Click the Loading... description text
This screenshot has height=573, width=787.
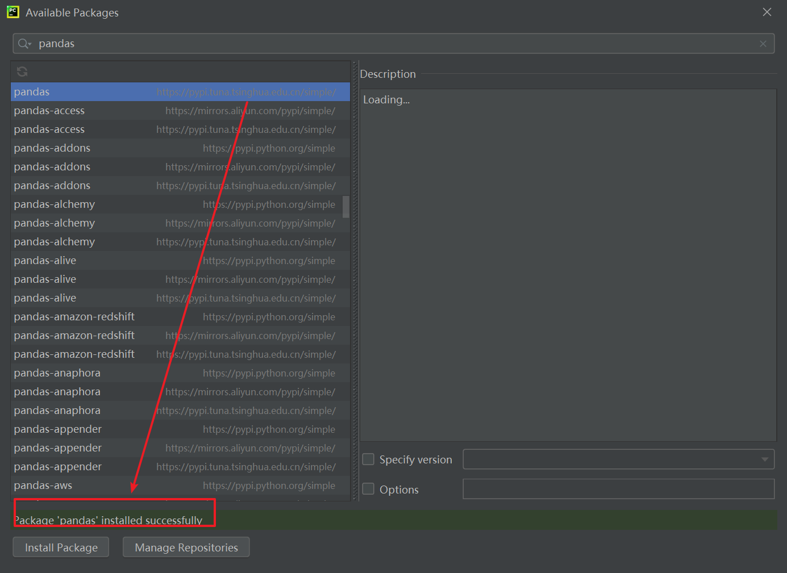coord(386,100)
